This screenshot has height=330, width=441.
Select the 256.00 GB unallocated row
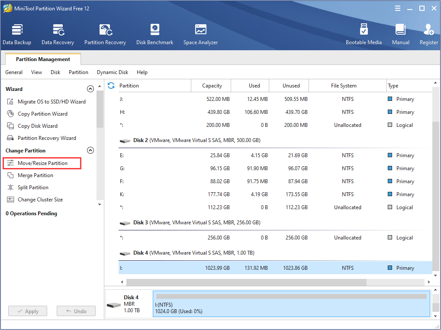click(275, 238)
